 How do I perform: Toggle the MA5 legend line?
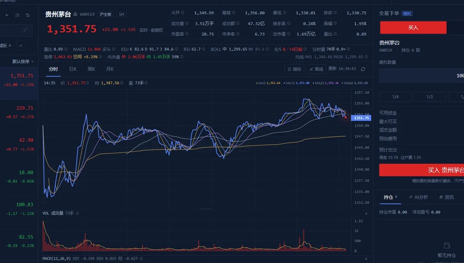pos(269,83)
